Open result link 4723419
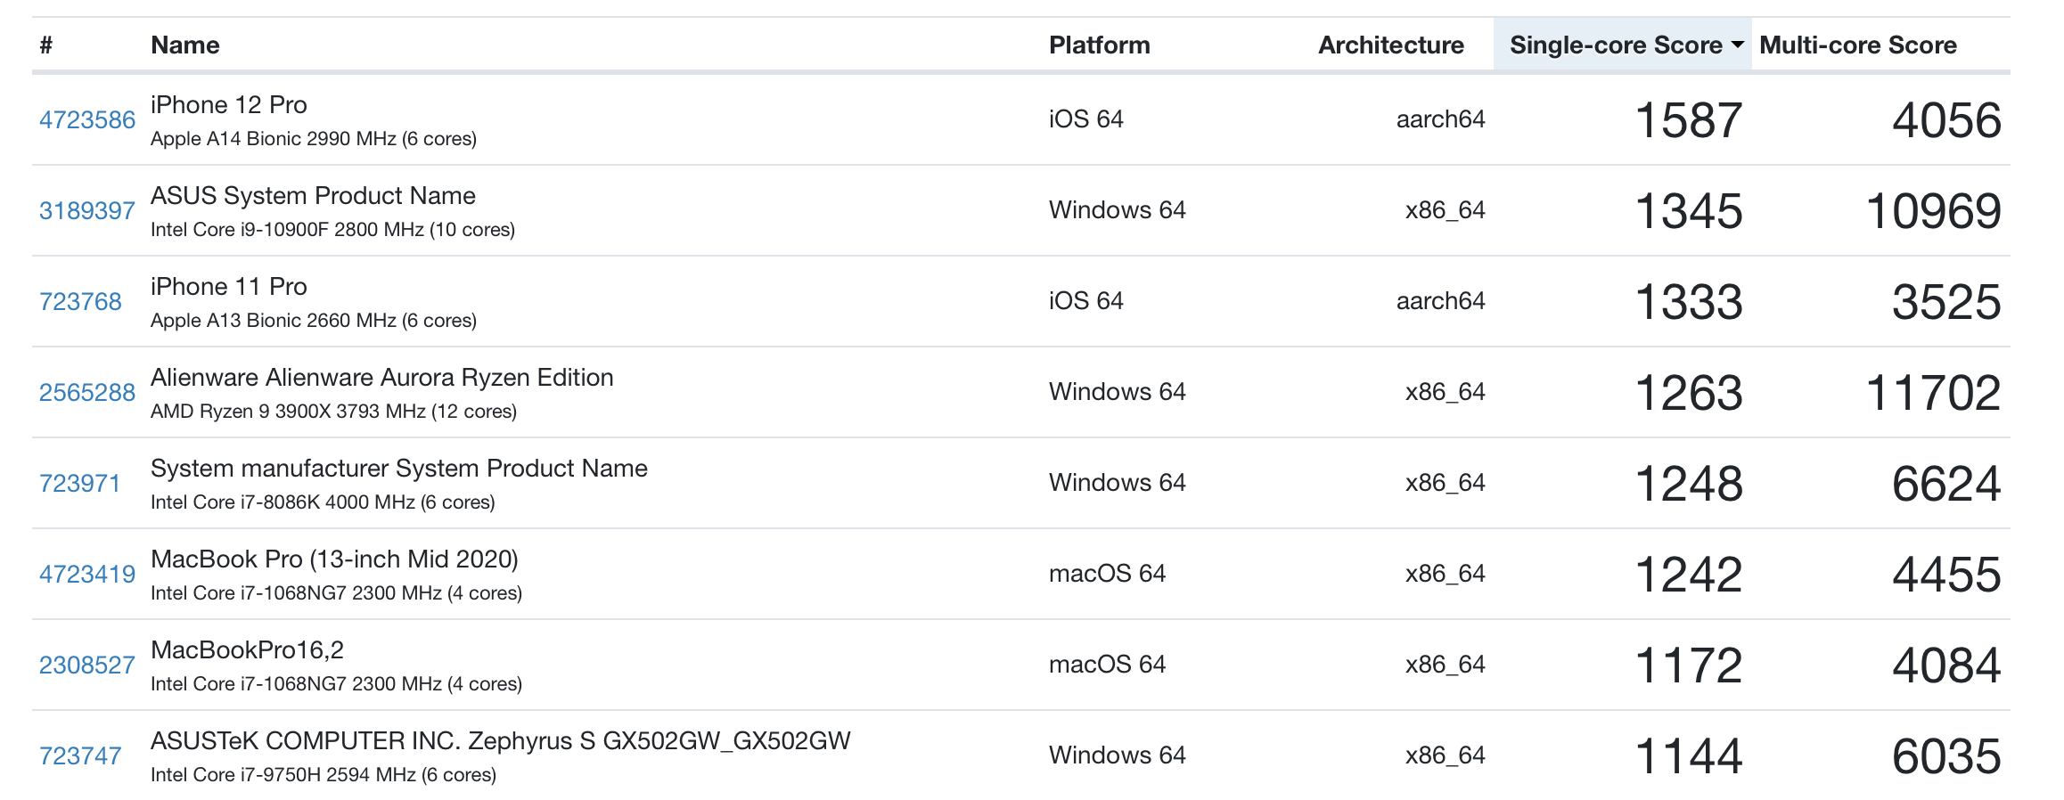Viewport: 2064px width, 800px height. click(86, 574)
